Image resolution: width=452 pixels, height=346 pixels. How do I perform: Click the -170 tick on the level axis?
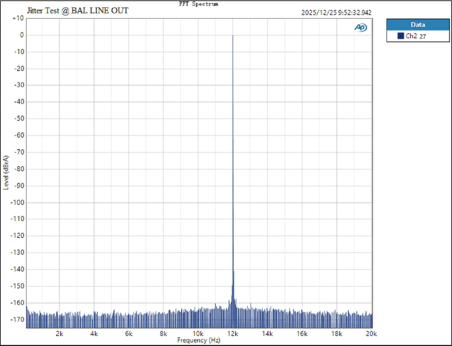18,319
